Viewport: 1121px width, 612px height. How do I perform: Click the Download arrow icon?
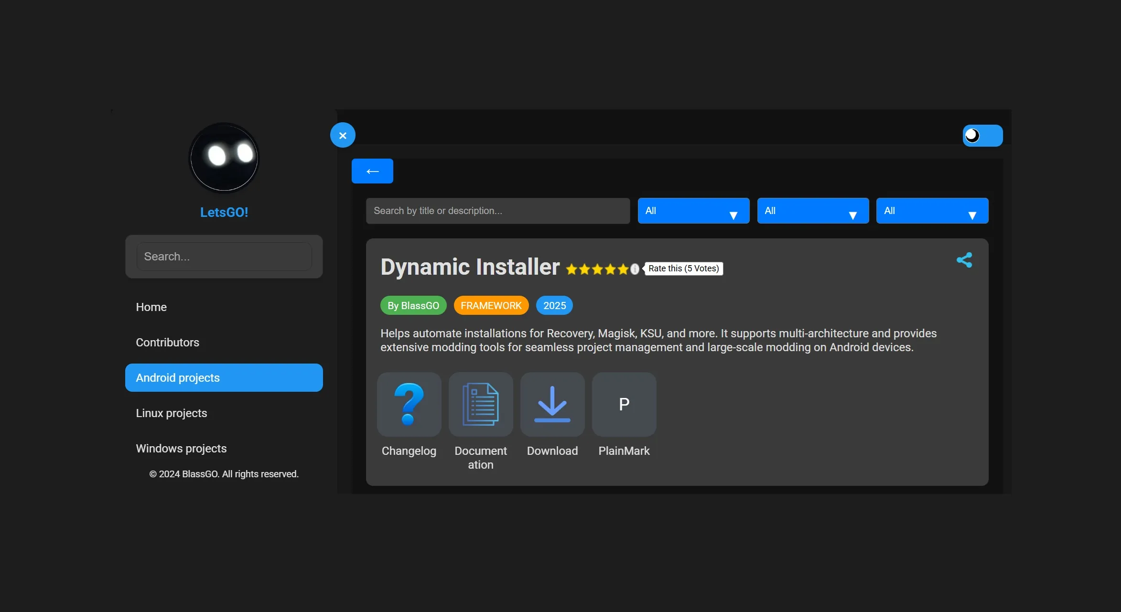click(552, 404)
